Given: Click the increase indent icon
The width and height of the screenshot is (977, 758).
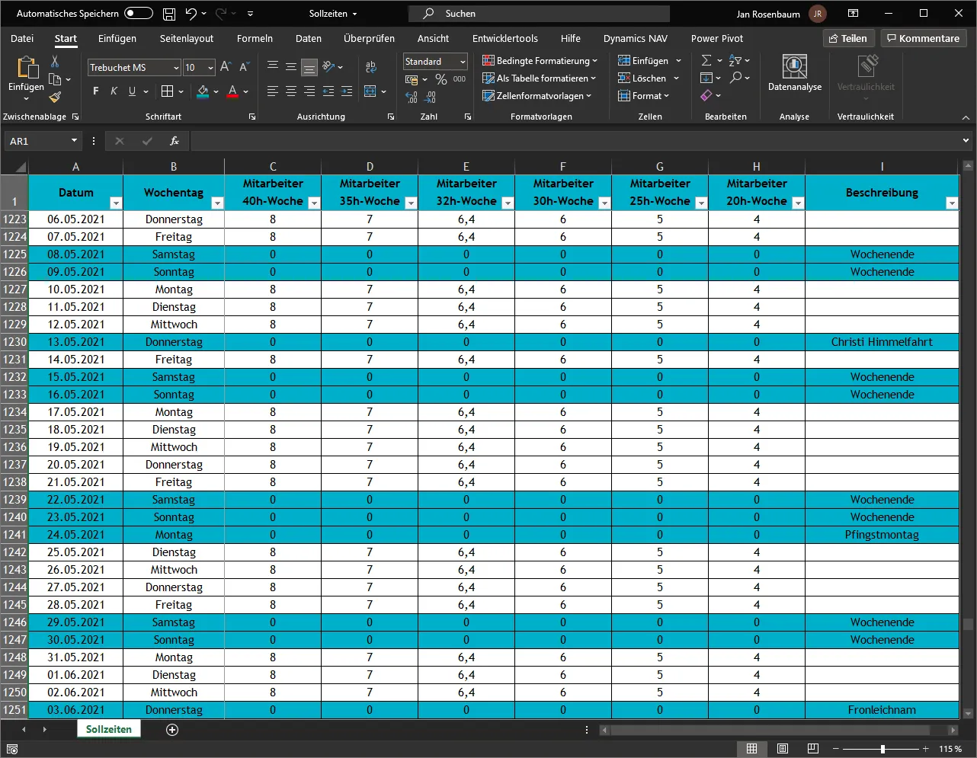Looking at the screenshot, I should point(347,91).
